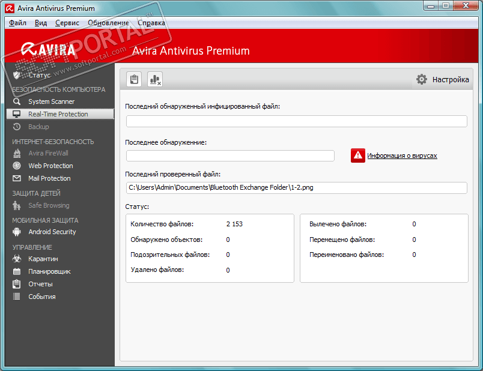Screen dimensions: 483x371
Task: Click the Safe Browsing family icon
Action: click(x=17, y=205)
